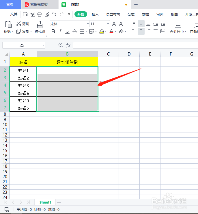The height and width of the screenshot is (214, 198).
Task: Click the Print icon
Action: 40,14
